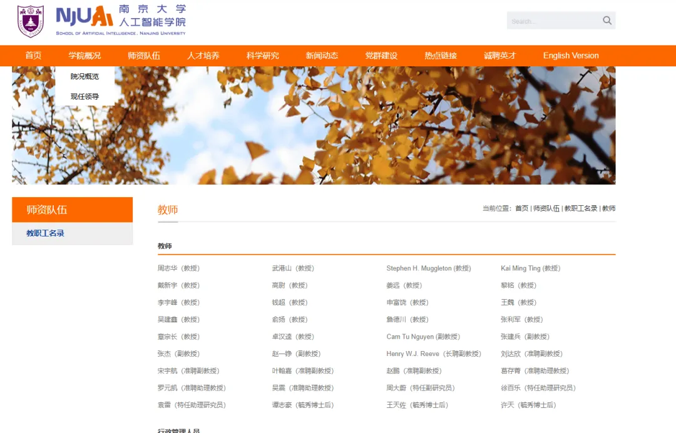Open profile of 葛存菁 (准聘助理教授)
This screenshot has height=433, width=676.
tap(535, 370)
